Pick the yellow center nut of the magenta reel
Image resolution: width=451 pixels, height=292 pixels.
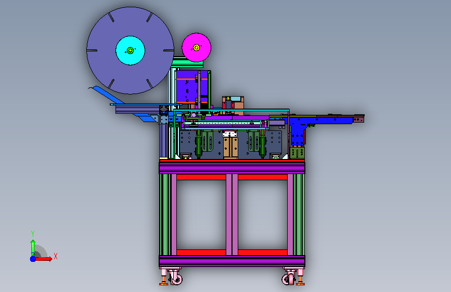point(197,47)
